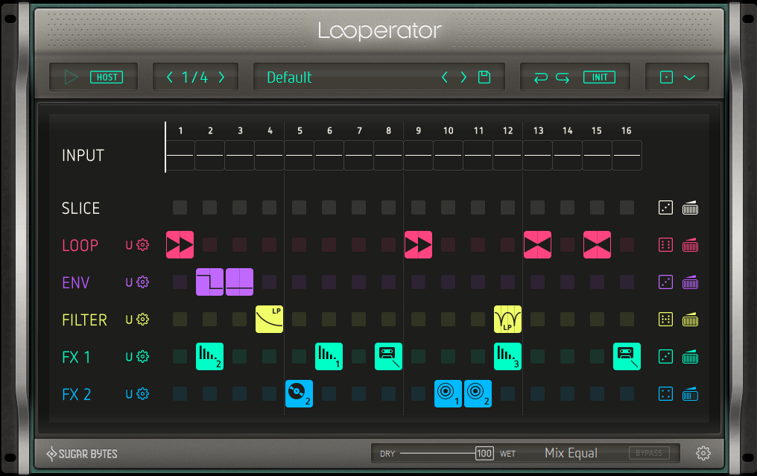Randomize FX 1 row with dice icon

pos(666,357)
